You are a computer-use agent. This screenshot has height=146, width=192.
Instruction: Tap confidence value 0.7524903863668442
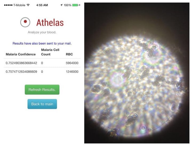point(22,63)
